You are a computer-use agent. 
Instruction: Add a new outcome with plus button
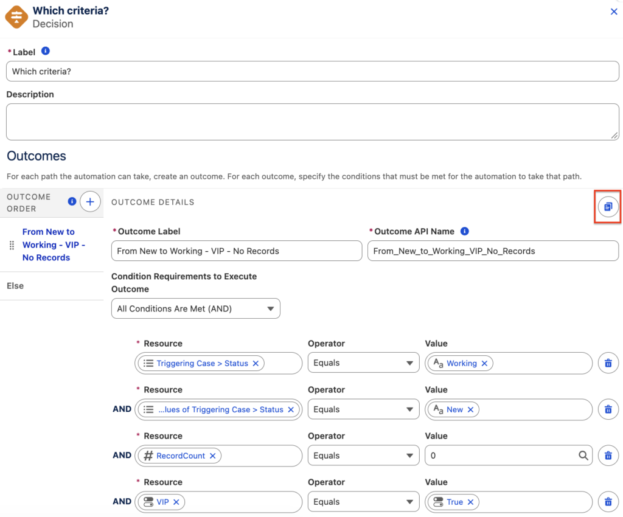click(x=90, y=202)
